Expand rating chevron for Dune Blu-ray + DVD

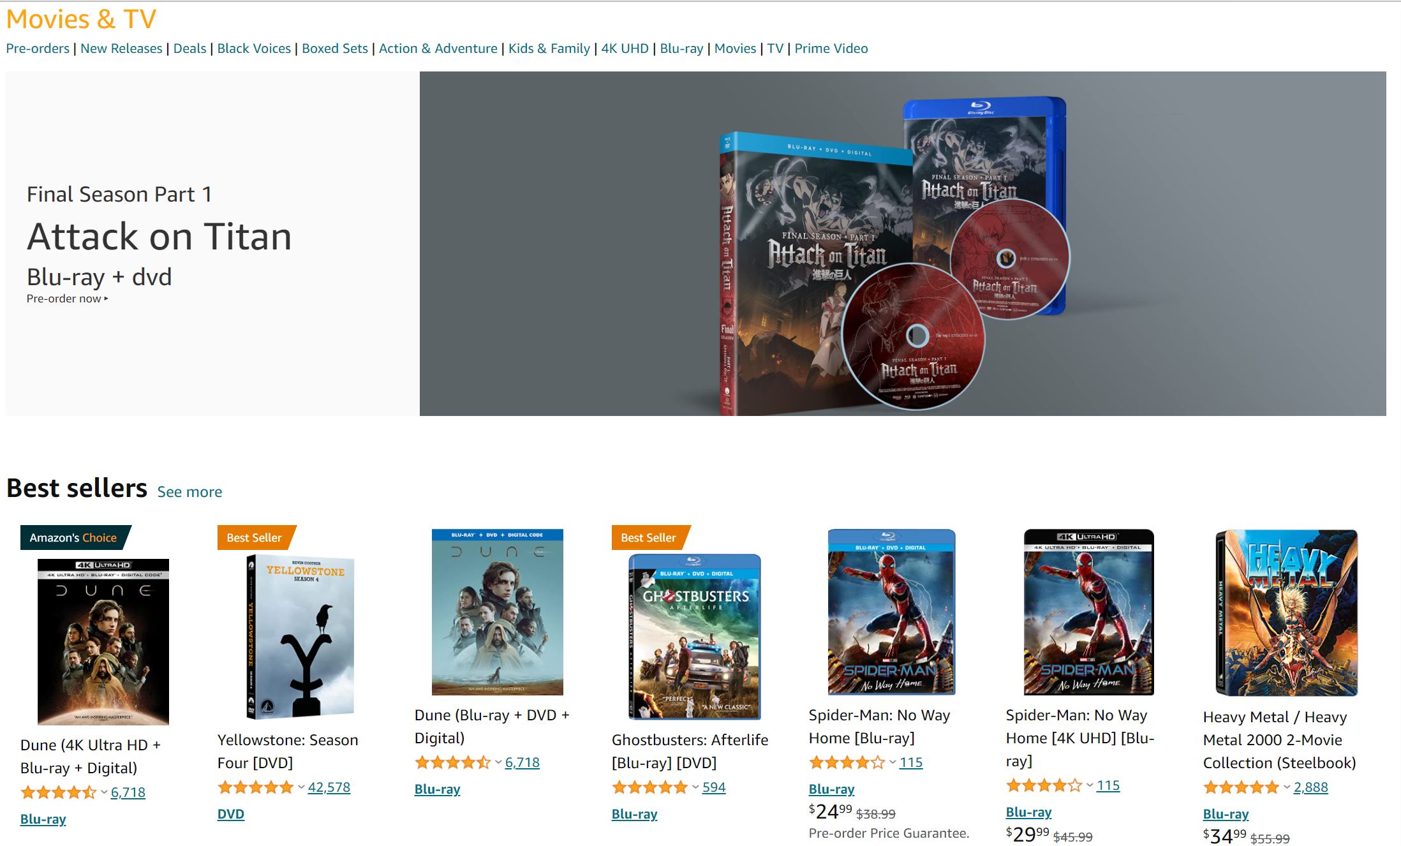pos(498,762)
